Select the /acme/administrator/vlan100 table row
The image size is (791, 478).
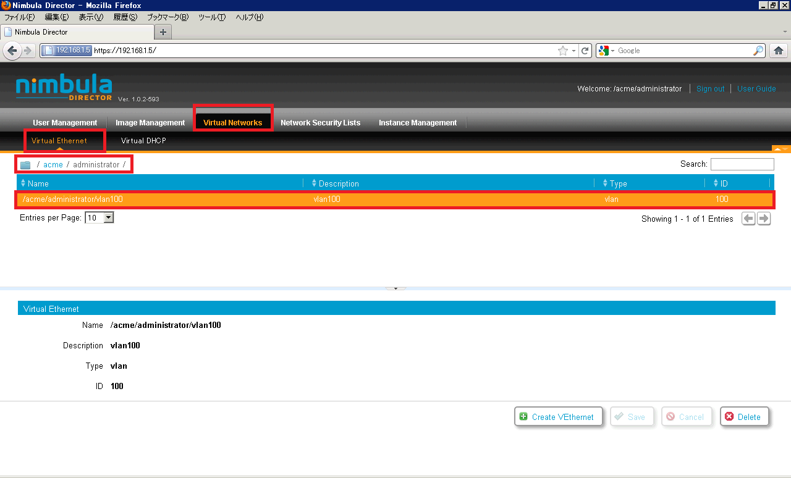pos(395,199)
